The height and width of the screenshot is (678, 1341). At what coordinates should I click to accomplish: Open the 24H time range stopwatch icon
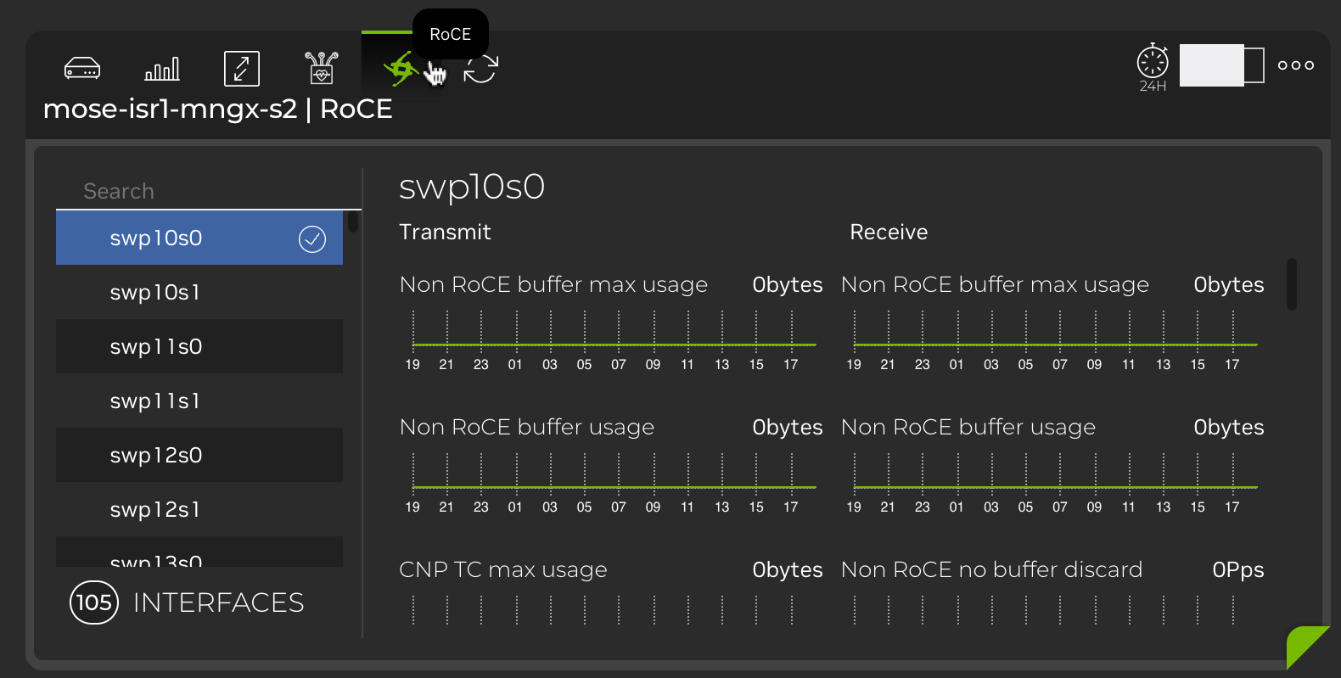[x=1152, y=66]
